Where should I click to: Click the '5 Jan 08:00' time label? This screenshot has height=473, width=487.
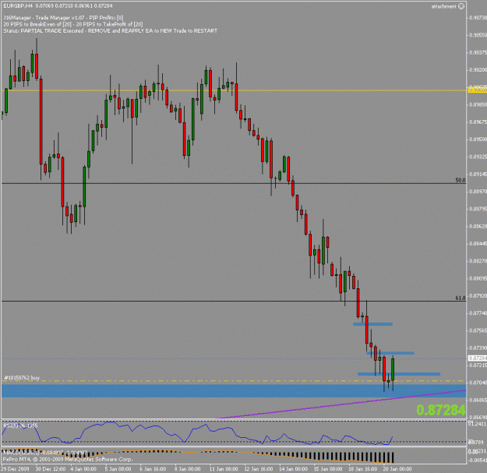[x=118, y=468]
